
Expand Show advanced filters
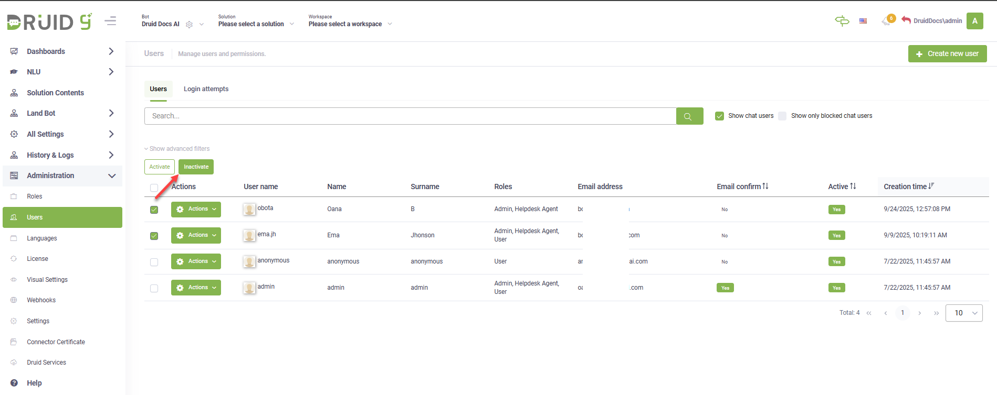point(177,149)
